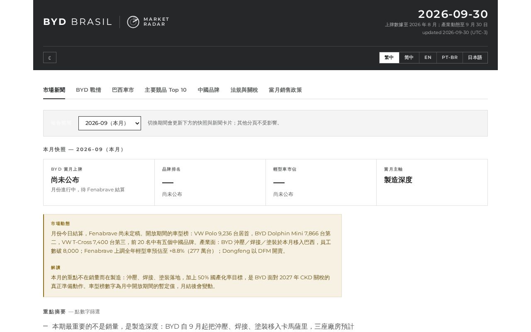Switch language to 日本語
531x332 pixels.
click(x=475, y=58)
